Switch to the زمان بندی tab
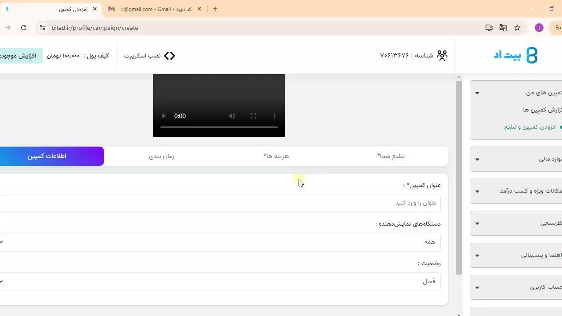Image resolution: width=562 pixels, height=316 pixels. [x=162, y=156]
